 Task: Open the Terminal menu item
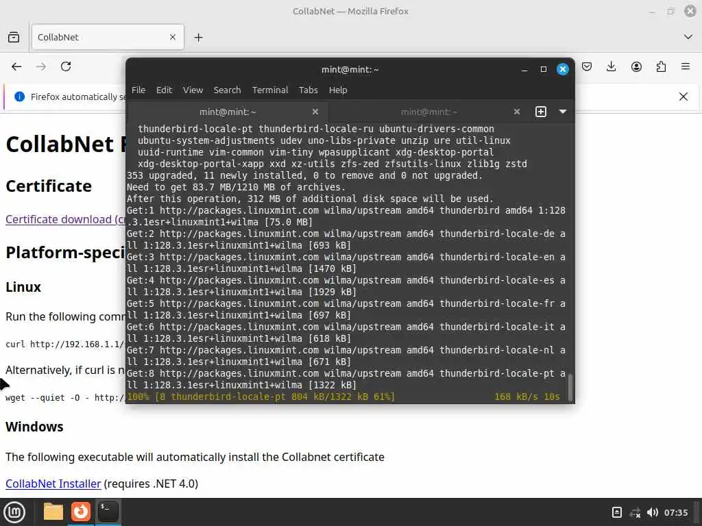tap(270, 90)
